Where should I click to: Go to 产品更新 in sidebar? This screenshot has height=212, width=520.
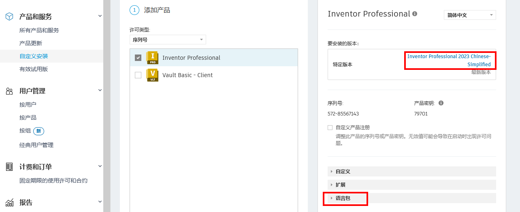tap(31, 43)
